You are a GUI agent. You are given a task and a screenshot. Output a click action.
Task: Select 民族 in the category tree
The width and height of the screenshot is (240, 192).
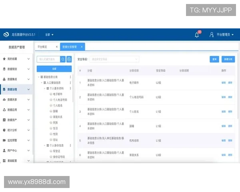(55, 123)
